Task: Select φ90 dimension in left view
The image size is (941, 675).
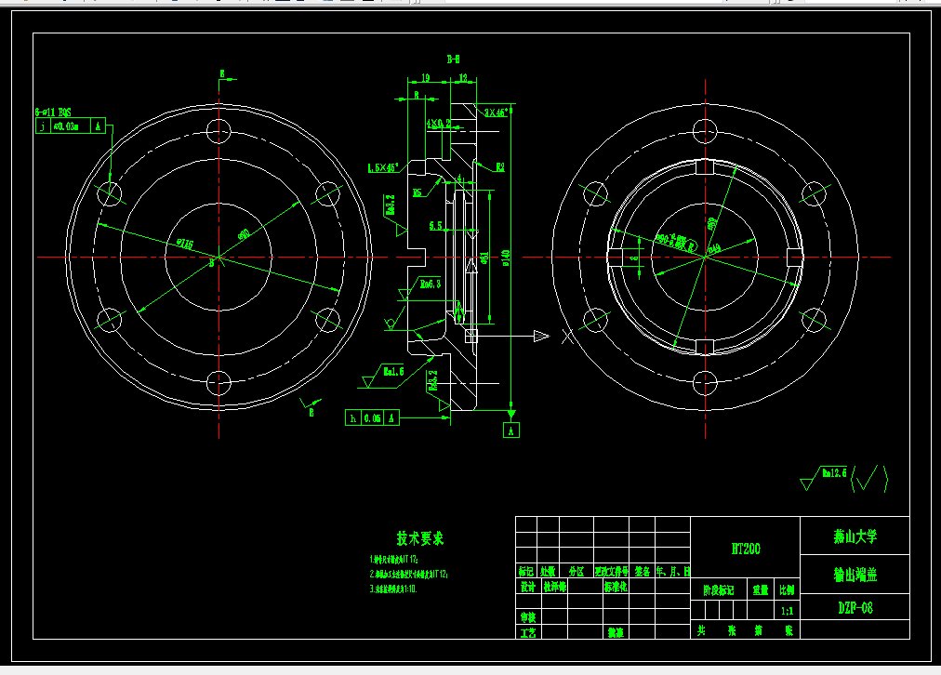Action: point(244,233)
